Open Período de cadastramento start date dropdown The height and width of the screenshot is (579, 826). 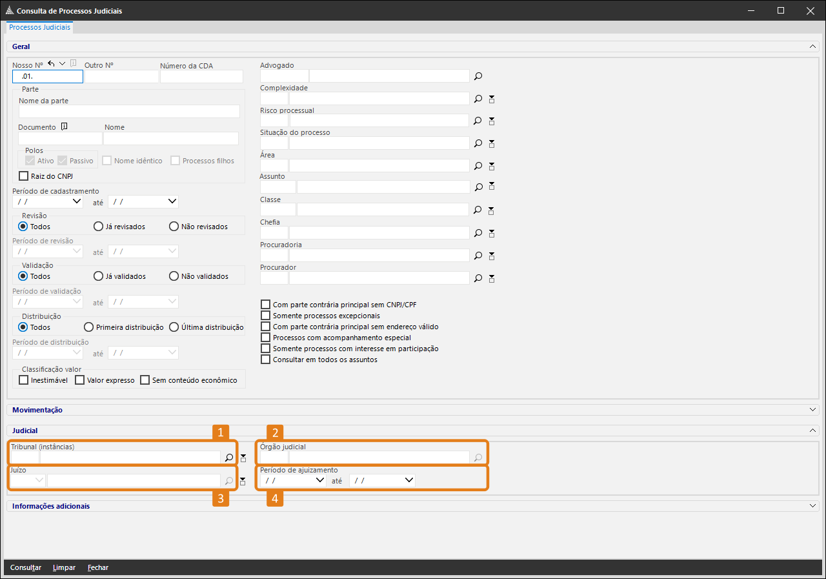coord(77,201)
